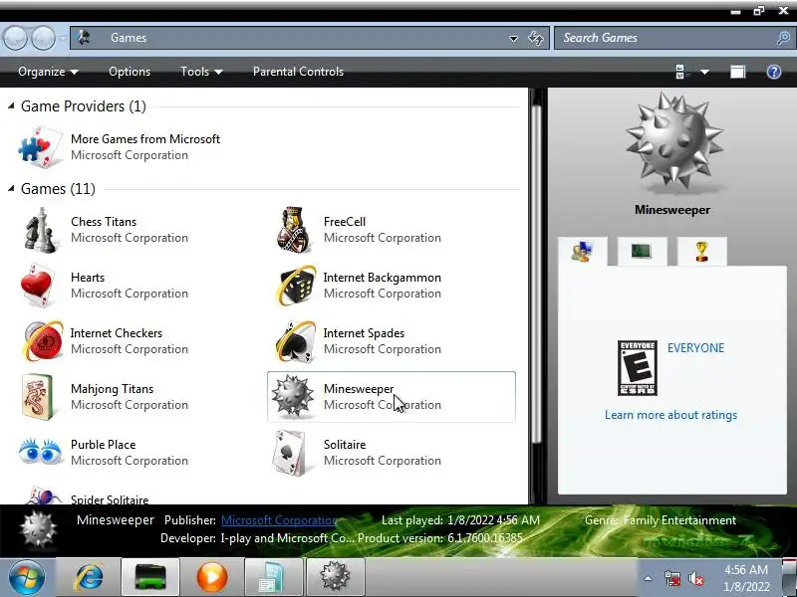
Task: Open More Games from Microsoft icon
Action: [40, 147]
